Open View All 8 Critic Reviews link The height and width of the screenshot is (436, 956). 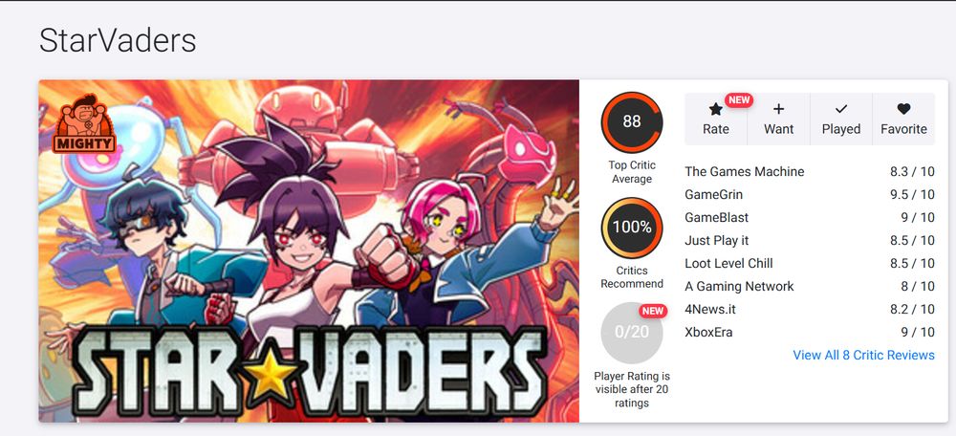click(863, 355)
